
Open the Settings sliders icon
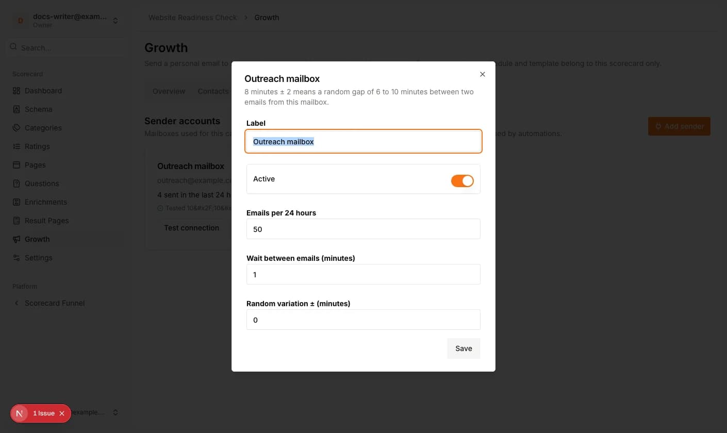click(16, 258)
